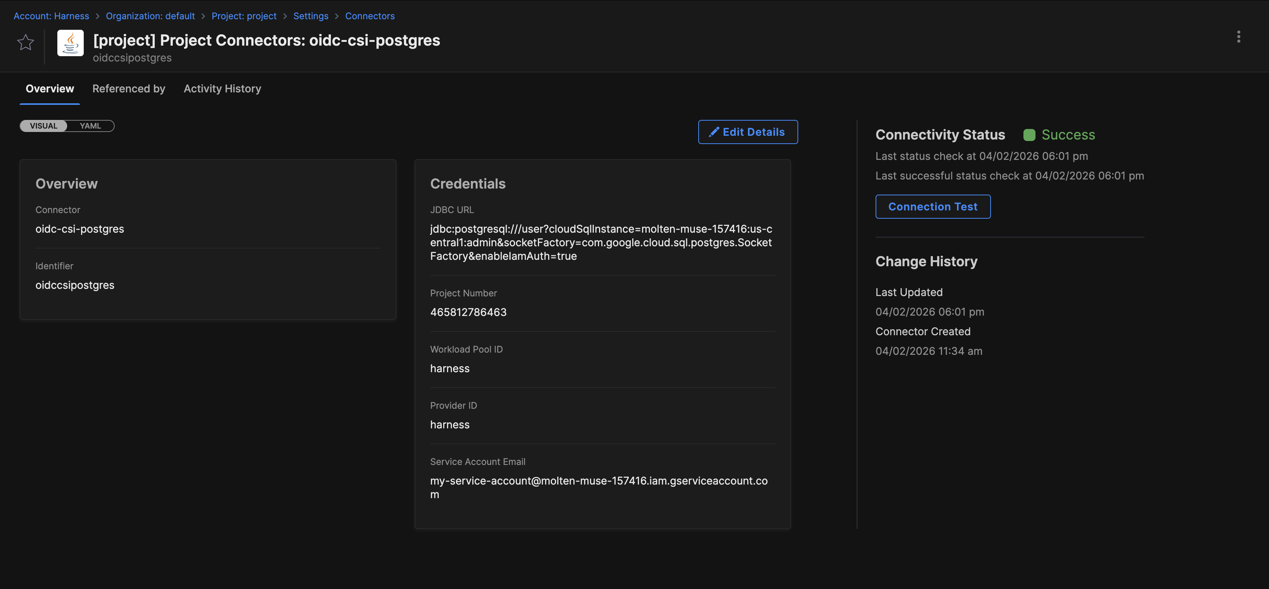The height and width of the screenshot is (589, 1269).
Task: Select the Provider ID value harness
Action: pos(450,425)
